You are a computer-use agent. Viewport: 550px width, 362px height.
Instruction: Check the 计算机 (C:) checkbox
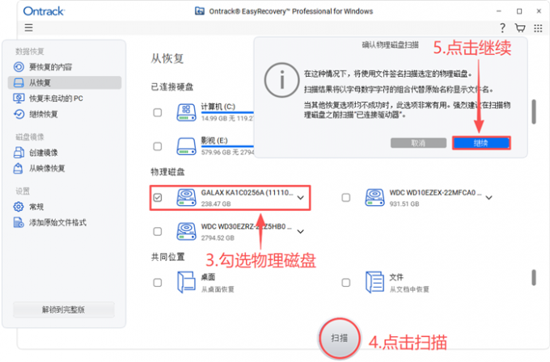click(x=158, y=113)
